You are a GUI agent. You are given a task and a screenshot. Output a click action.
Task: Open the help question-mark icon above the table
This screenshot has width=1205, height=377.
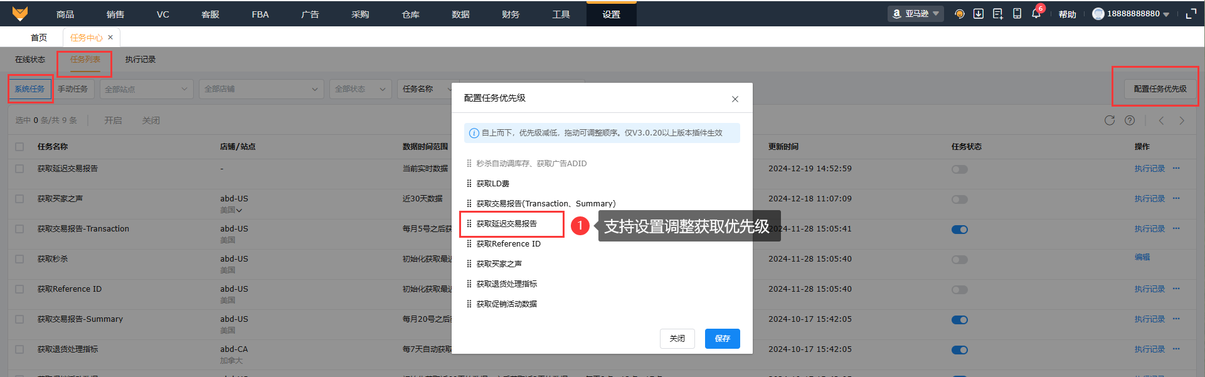click(1130, 120)
